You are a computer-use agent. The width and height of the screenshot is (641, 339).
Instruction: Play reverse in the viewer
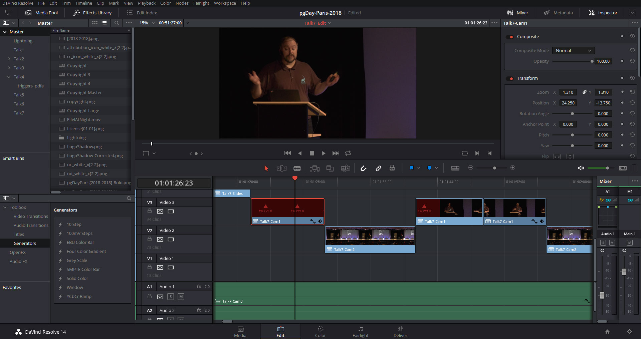click(300, 153)
